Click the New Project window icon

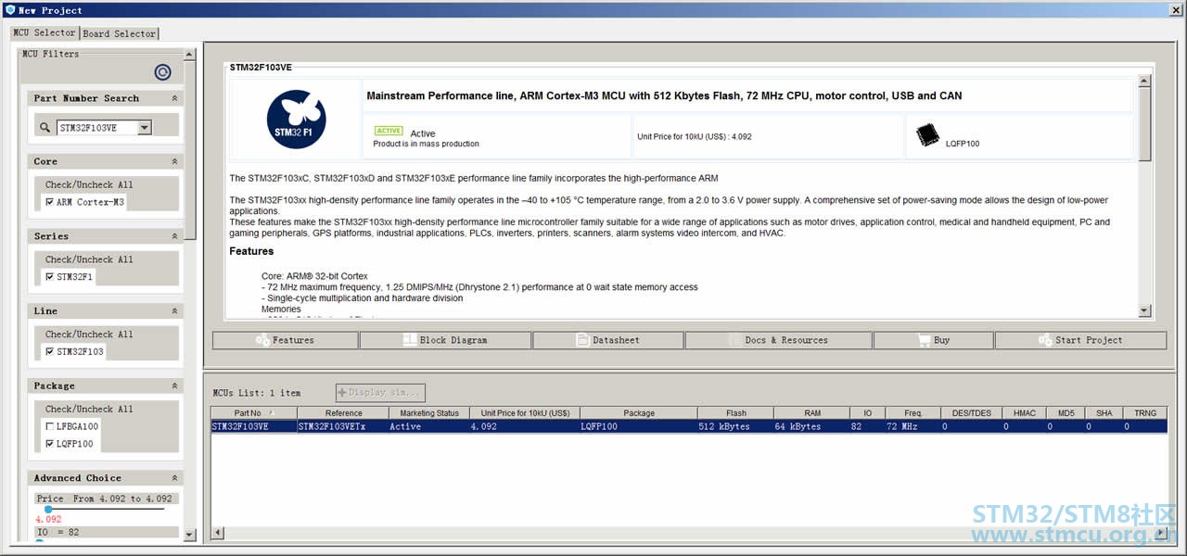coord(9,10)
